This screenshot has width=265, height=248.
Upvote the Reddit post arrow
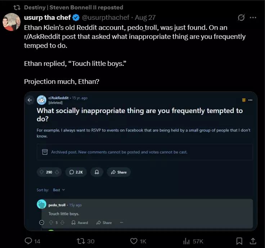coord(42,172)
